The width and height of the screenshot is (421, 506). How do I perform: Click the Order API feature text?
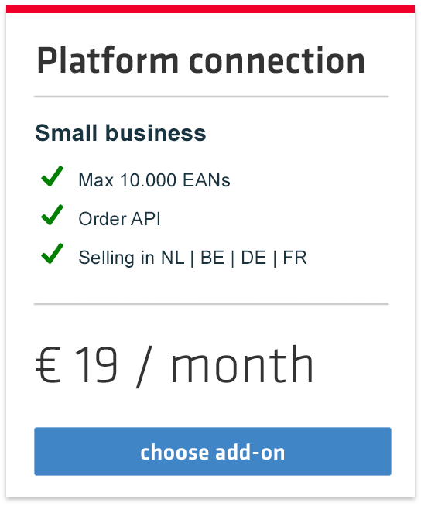[119, 219]
